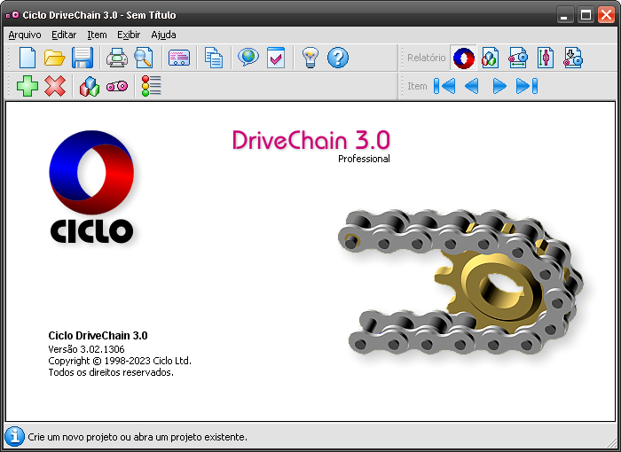
Task: Open help with the question mark icon
Action: [338, 58]
